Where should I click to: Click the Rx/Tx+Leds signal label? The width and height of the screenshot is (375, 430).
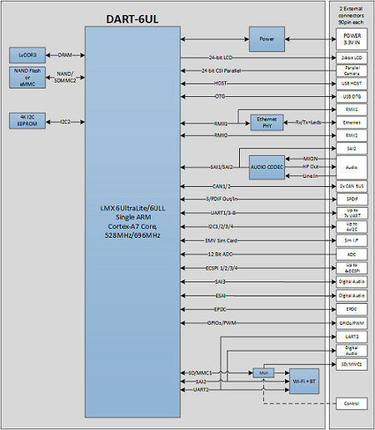tap(308, 122)
